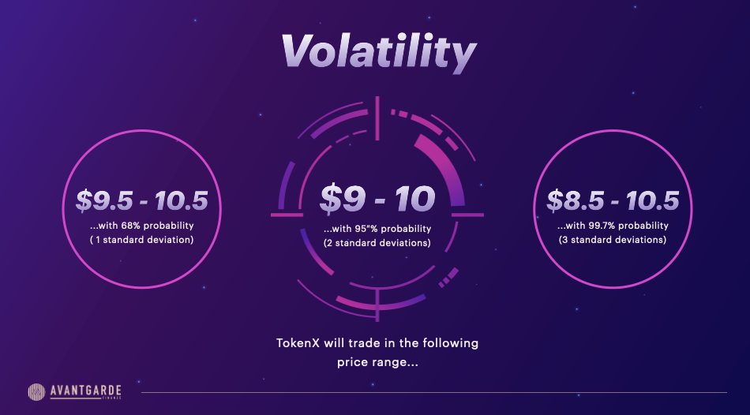The width and height of the screenshot is (750, 415).
Task: Click the $9.5 - 10.5 price range
Action: click(x=142, y=200)
